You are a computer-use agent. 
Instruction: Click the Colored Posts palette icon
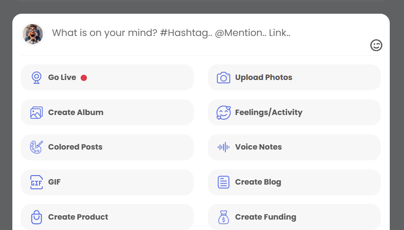click(37, 147)
